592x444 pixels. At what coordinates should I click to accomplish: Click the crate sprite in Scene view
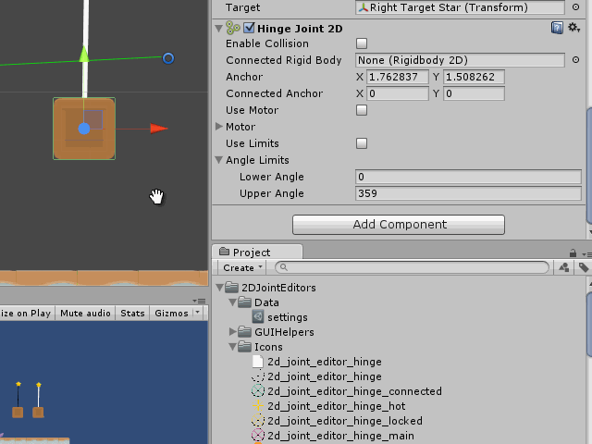click(x=84, y=129)
